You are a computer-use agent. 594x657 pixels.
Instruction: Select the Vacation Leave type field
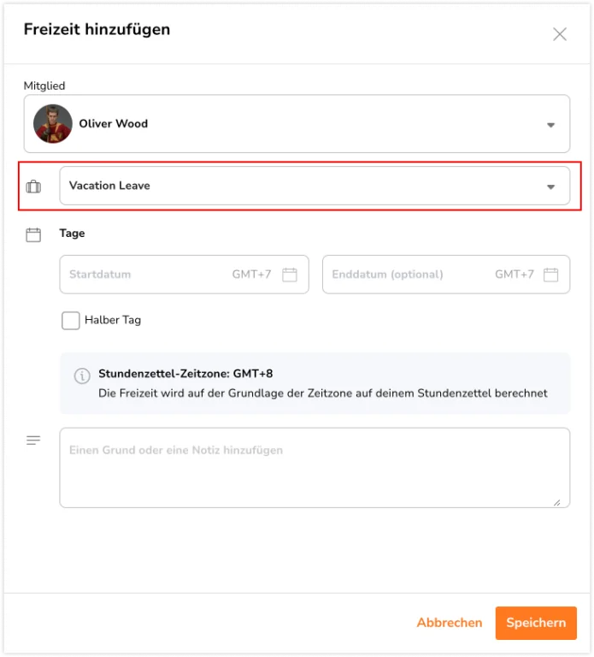tap(299, 186)
